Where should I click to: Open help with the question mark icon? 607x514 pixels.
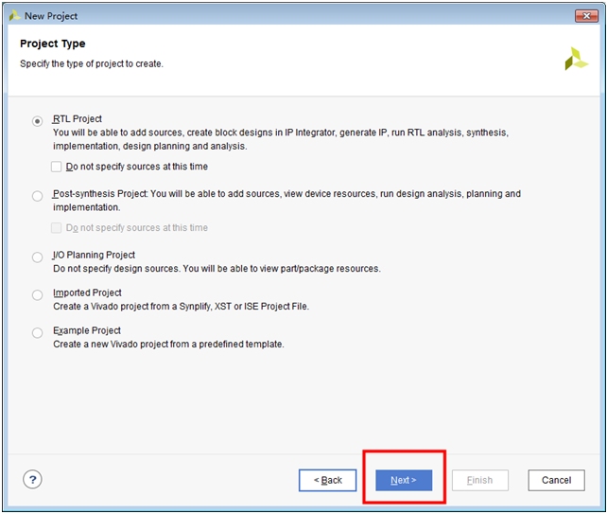tap(32, 480)
